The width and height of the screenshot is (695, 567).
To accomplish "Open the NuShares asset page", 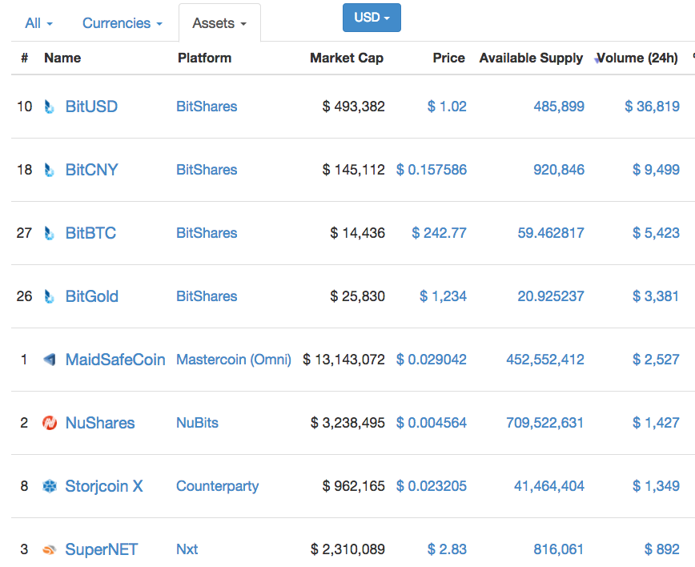I will [x=100, y=423].
